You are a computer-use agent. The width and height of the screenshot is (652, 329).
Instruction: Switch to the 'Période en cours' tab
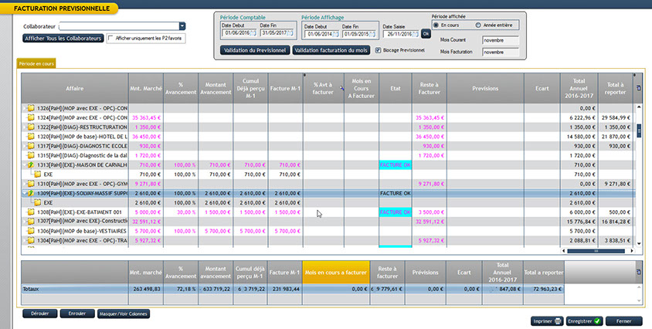[x=36, y=63]
